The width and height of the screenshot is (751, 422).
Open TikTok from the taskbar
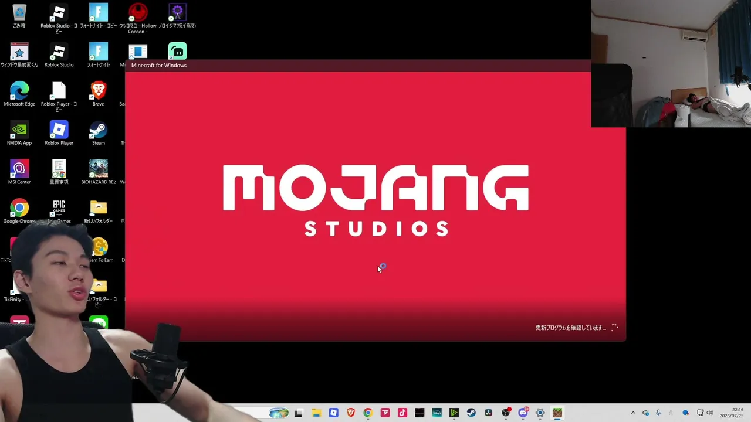coord(402,413)
